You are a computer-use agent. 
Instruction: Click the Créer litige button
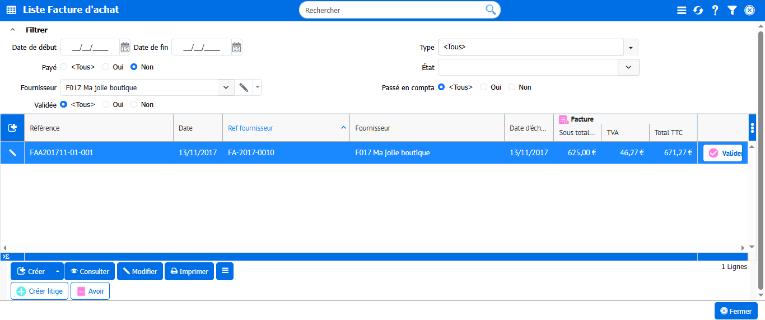40,291
